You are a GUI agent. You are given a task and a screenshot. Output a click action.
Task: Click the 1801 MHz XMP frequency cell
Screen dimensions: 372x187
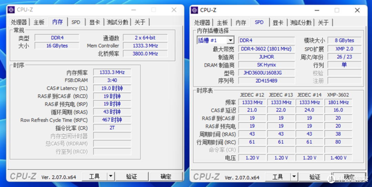click(x=338, y=102)
